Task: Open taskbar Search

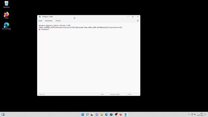Action: pos(87,114)
